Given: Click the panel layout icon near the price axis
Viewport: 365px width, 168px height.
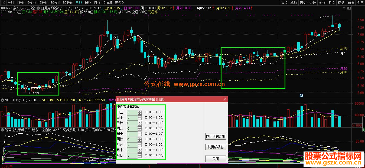Looking at the screenshot, I should [x=349, y=8].
